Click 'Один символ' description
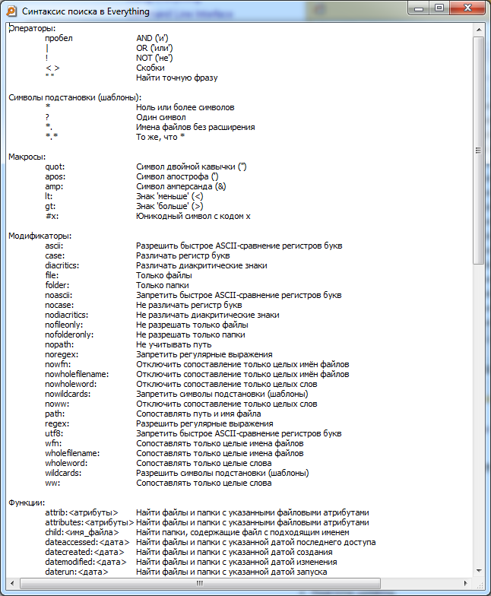Image resolution: width=491 pixels, height=596 pixels. click(x=161, y=117)
